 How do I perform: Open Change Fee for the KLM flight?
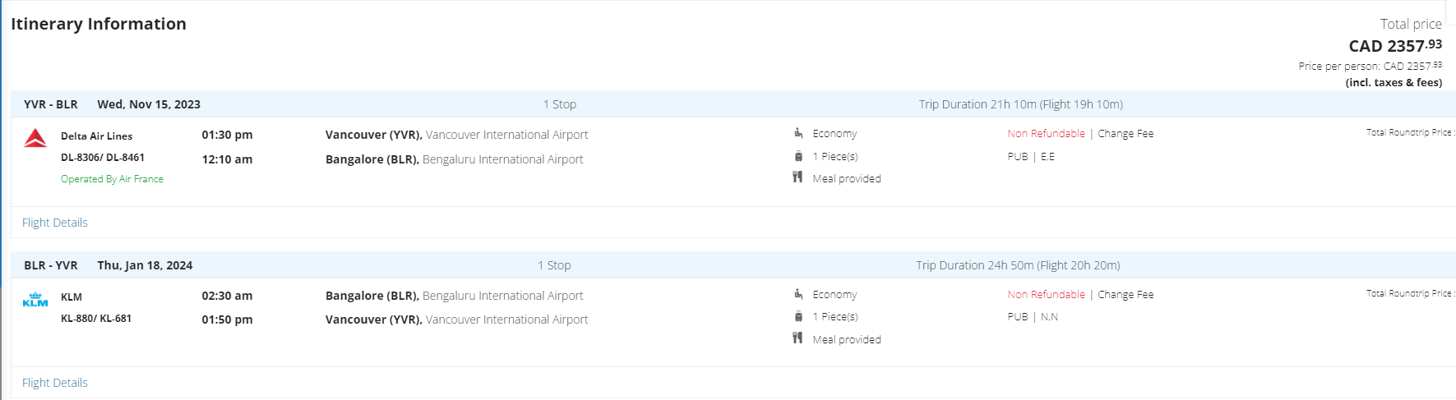click(x=1126, y=295)
